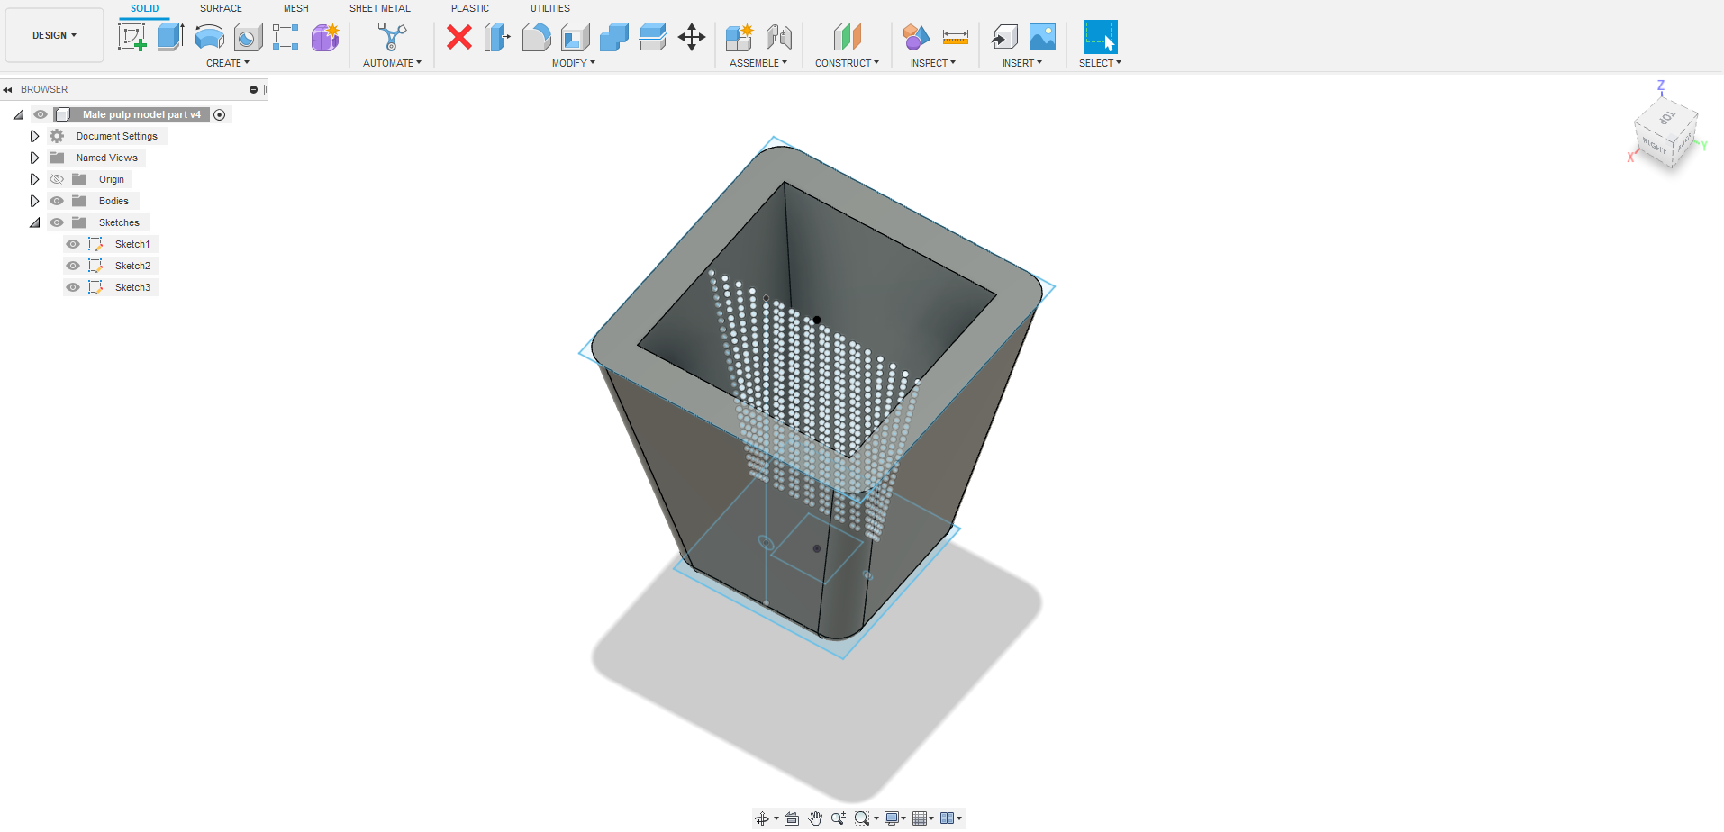1724x832 pixels.
Task: Click the Offset Plane construct icon
Action: click(847, 37)
